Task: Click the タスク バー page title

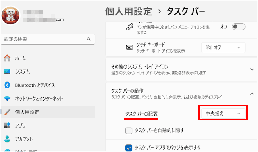Action: click(186, 11)
